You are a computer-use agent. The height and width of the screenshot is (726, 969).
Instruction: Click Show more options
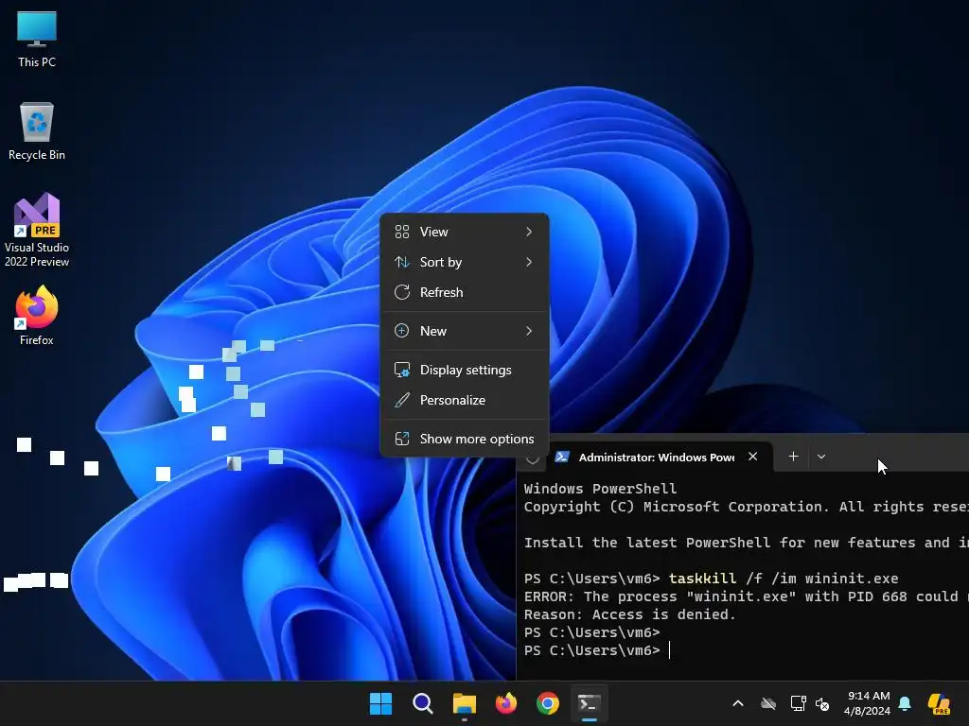[x=464, y=439]
